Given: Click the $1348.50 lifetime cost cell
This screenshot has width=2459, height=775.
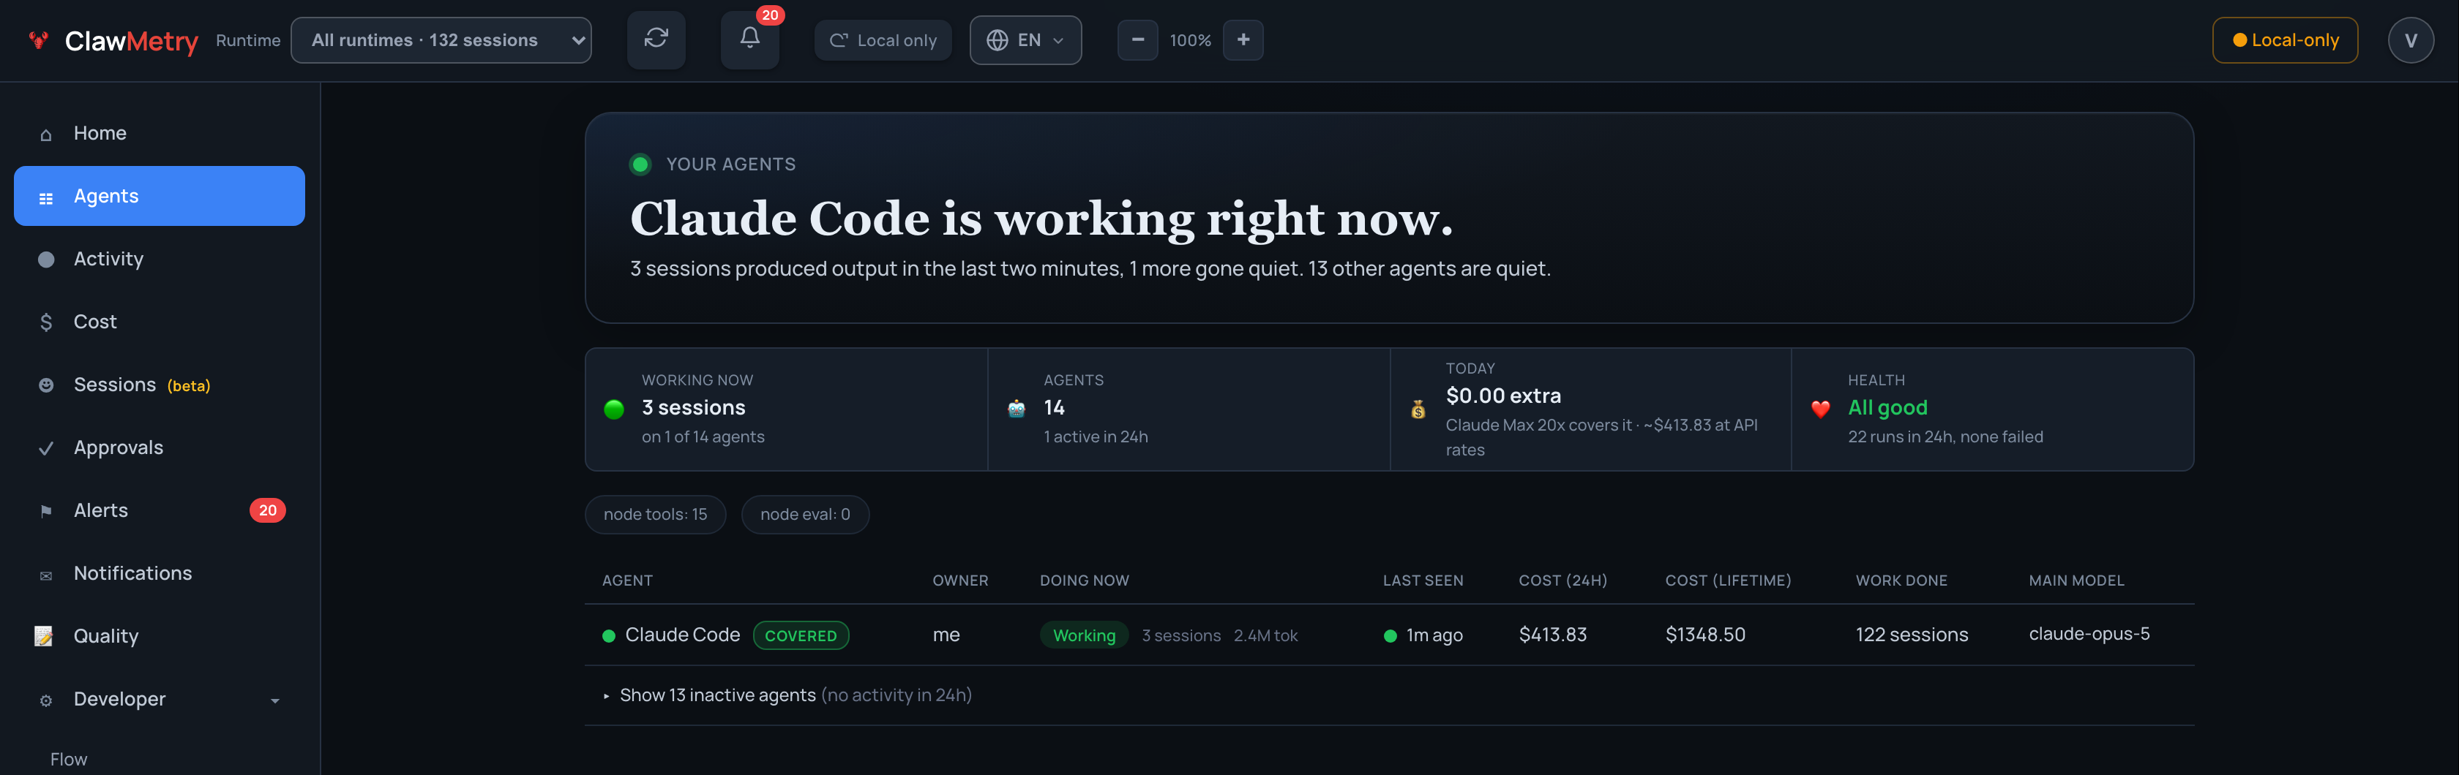Looking at the screenshot, I should 1705,635.
